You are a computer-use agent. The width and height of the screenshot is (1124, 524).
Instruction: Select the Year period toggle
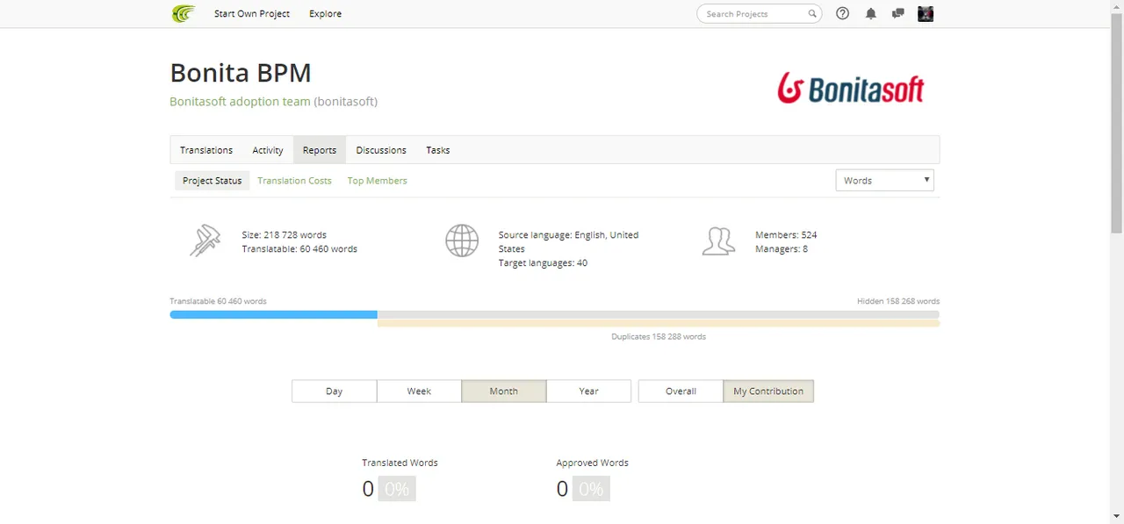coord(588,391)
